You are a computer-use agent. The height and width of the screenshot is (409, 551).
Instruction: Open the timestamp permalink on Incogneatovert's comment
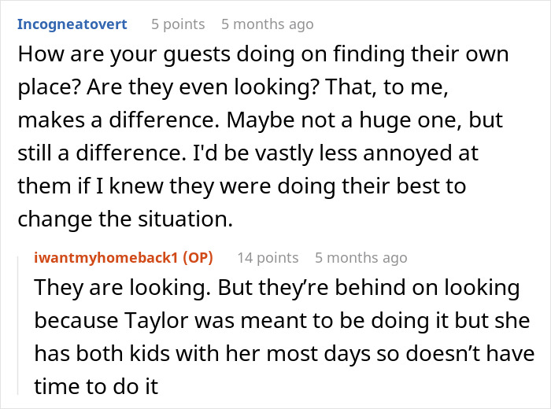coord(268,24)
